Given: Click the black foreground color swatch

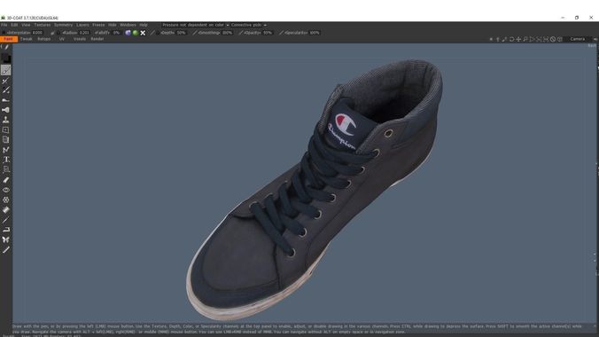Looking at the screenshot, I should (5, 59).
